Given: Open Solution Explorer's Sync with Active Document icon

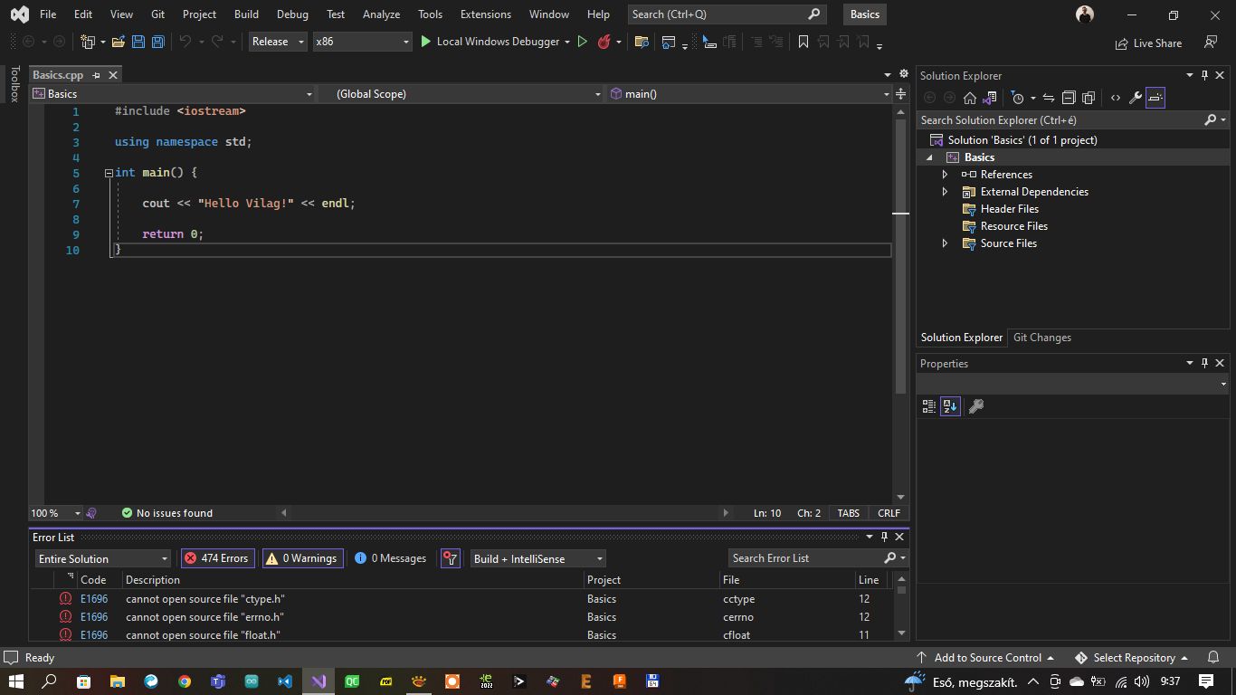Looking at the screenshot, I should (x=1049, y=97).
